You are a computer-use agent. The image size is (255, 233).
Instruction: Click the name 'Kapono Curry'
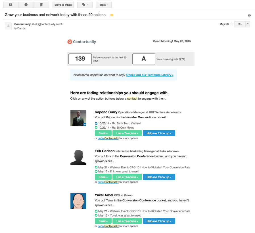(x=106, y=112)
